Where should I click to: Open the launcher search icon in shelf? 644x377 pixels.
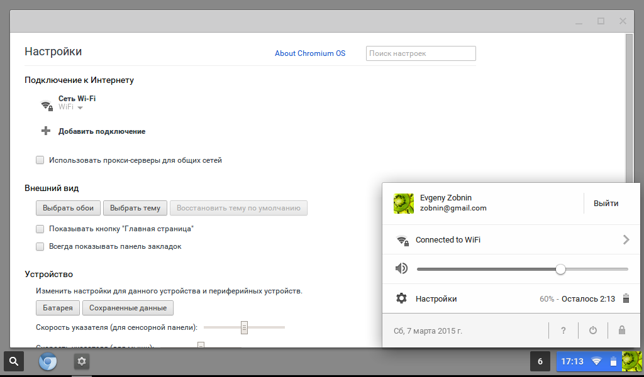point(13,361)
